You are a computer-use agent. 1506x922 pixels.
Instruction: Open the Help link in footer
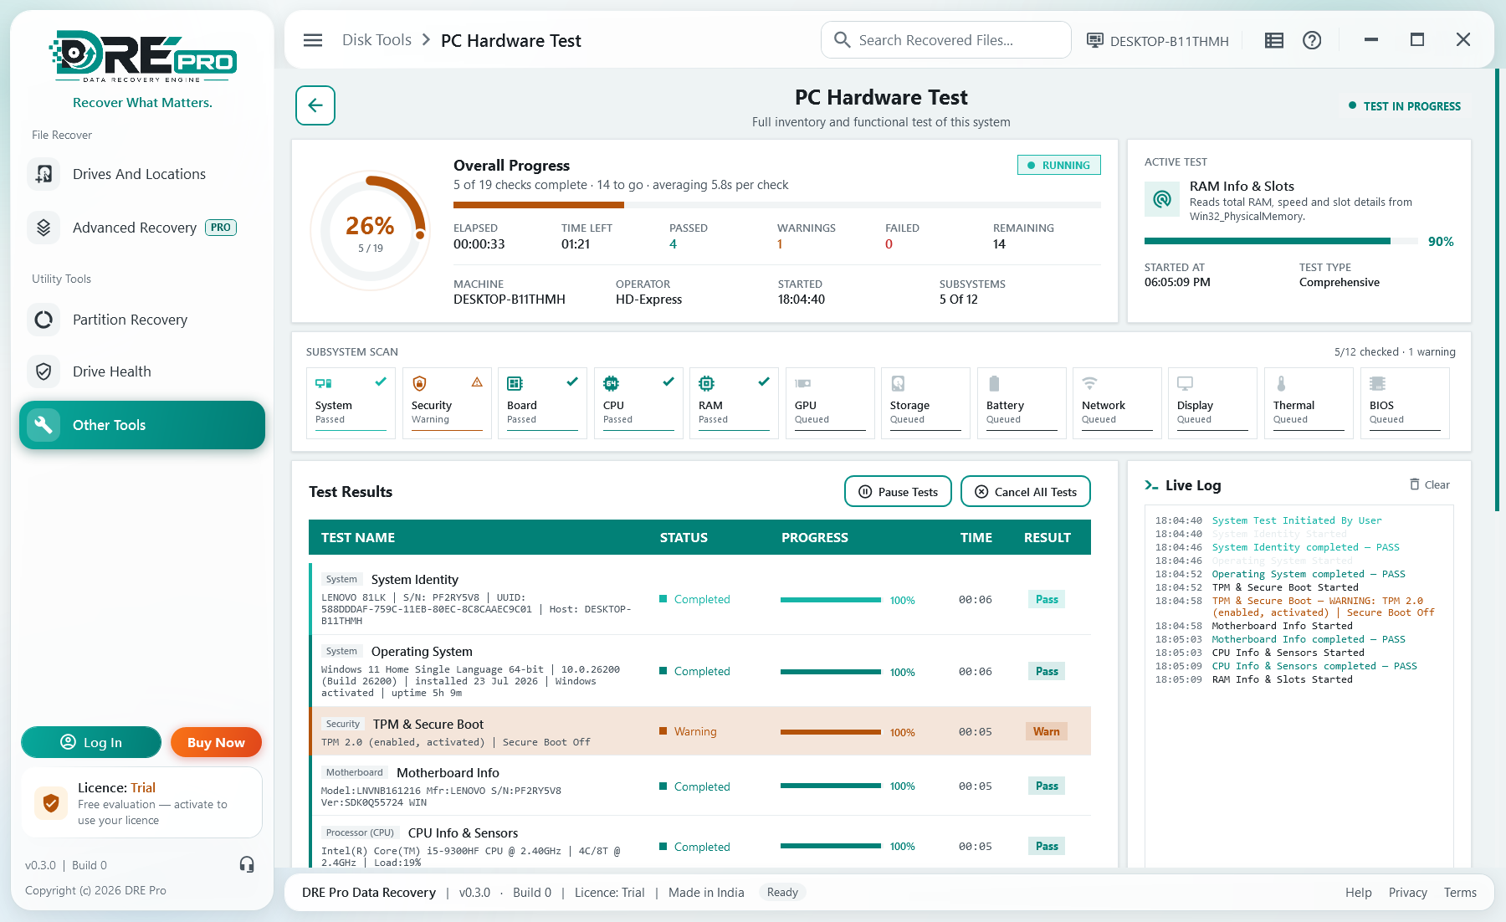1359,893
